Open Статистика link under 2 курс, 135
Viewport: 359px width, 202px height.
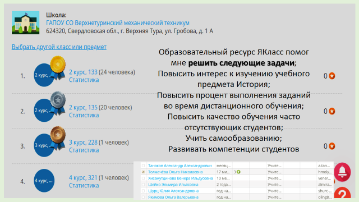(x=84, y=115)
